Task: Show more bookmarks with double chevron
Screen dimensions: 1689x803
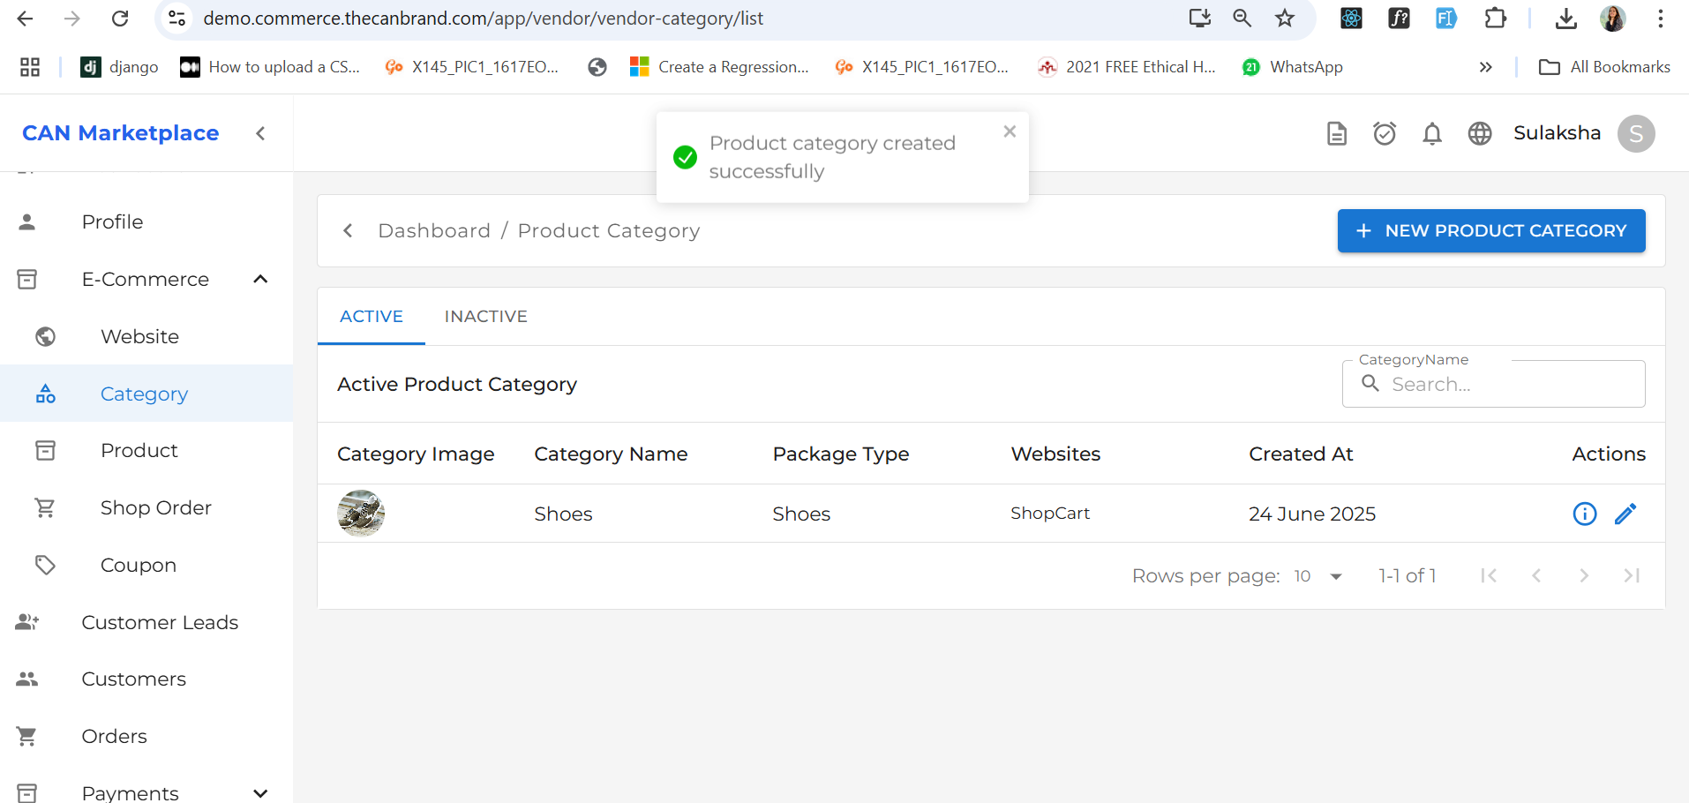Action: (x=1486, y=67)
